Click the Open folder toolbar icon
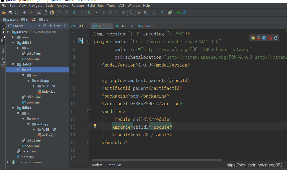 pyautogui.click(x=4, y=13)
